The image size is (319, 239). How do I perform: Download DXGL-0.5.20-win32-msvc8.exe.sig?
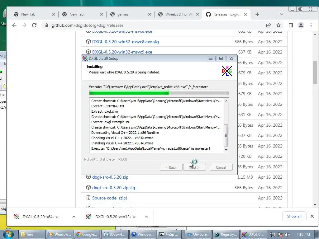[x=125, y=42]
